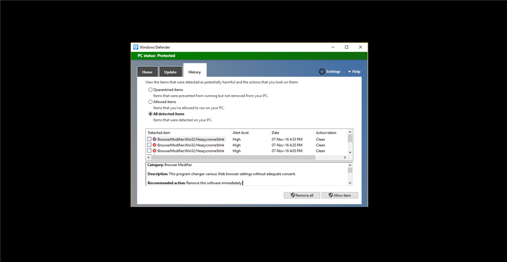Click the 'PC status: Protected' banner text
This screenshot has height=262, width=507.
pyautogui.click(x=156, y=55)
